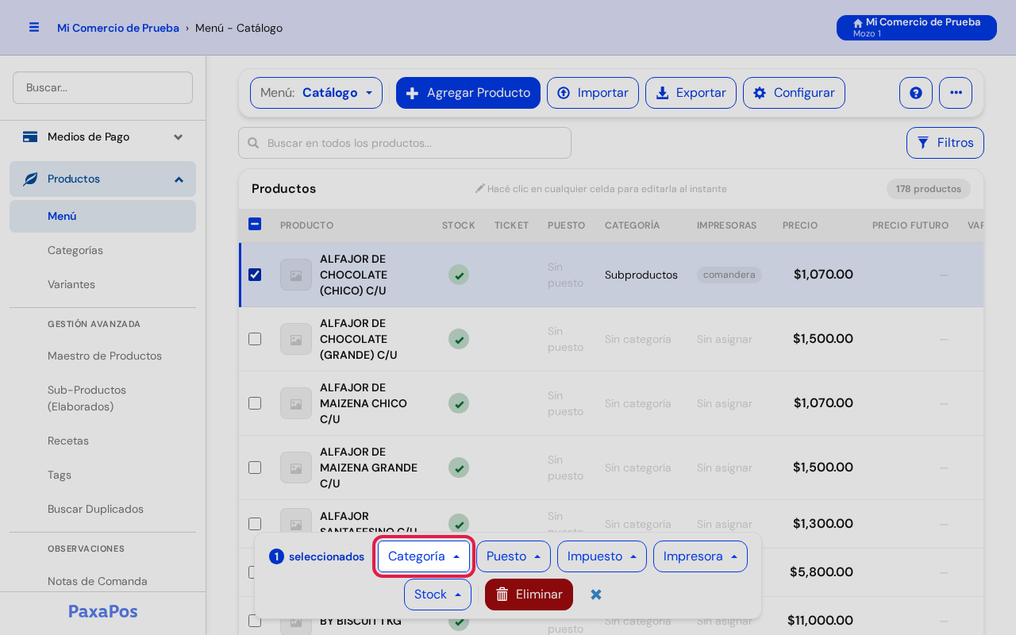The image size is (1016, 635).
Task: Click the Importar upload button
Action: point(593,93)
